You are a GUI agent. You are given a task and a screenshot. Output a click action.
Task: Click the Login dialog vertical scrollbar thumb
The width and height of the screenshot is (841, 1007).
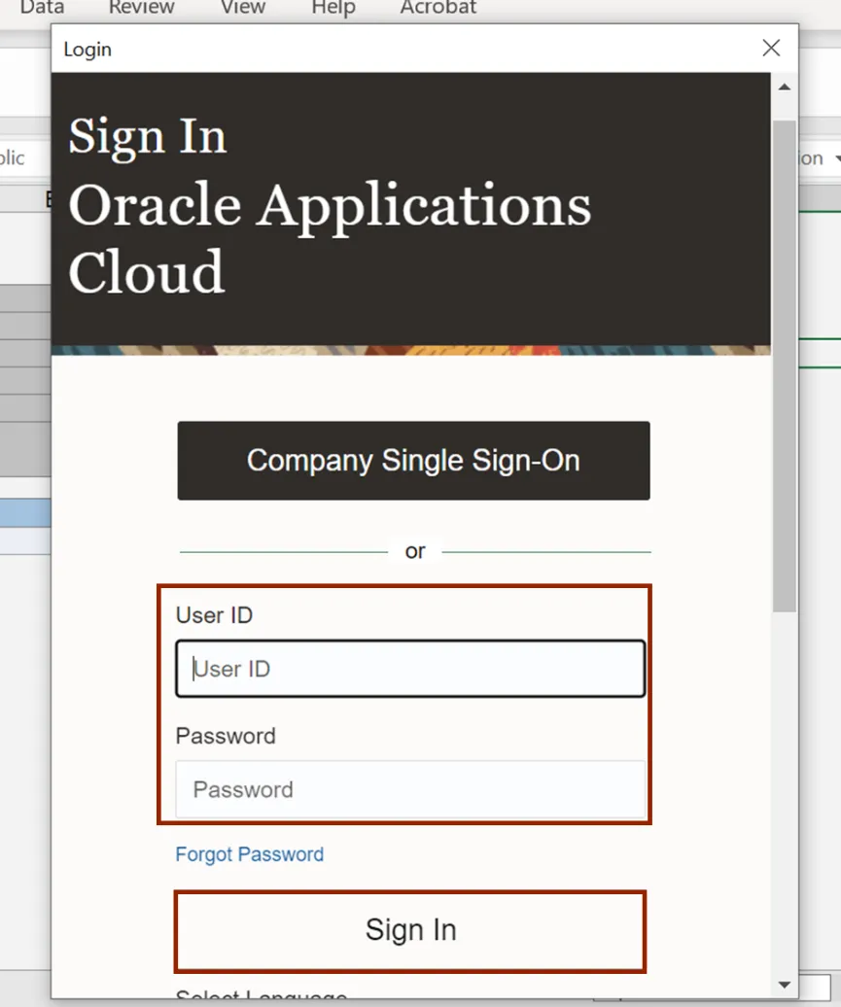(x=785, y=366)
